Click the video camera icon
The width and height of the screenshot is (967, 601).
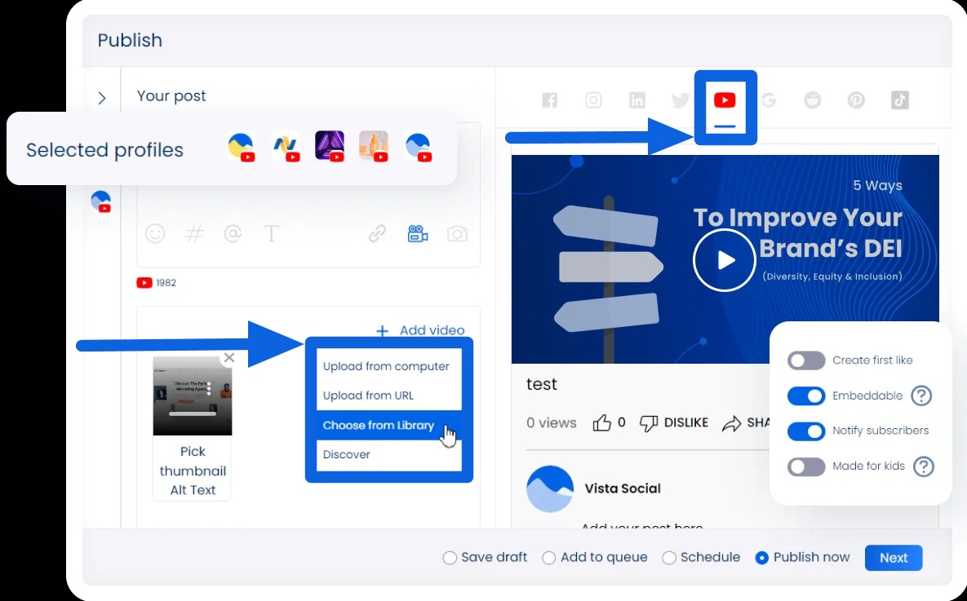point(418,234)
